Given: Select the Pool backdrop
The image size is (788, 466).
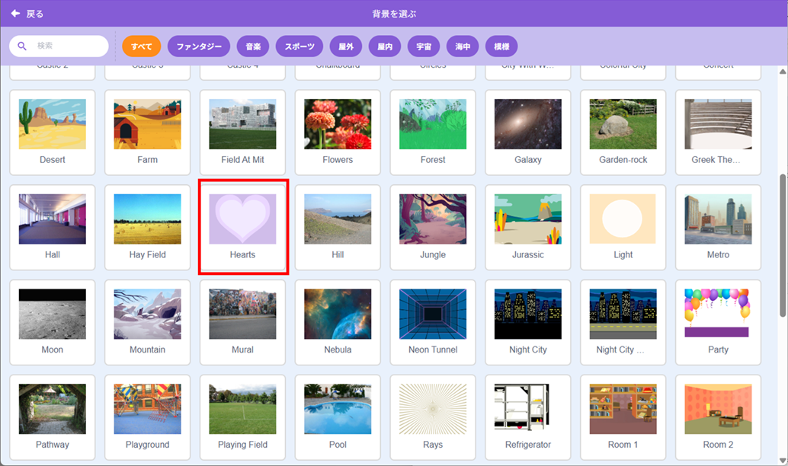Looking at the screenshot, I should tap(338, 417).
